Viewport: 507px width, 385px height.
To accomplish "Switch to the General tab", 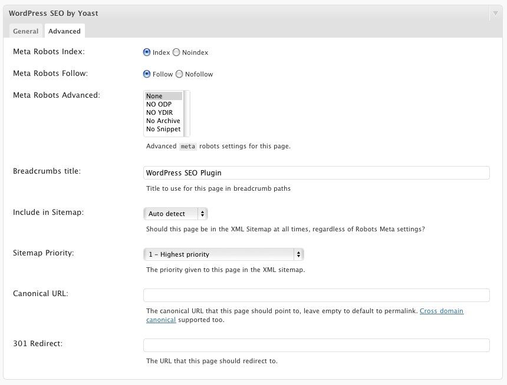I will (25, 31).
